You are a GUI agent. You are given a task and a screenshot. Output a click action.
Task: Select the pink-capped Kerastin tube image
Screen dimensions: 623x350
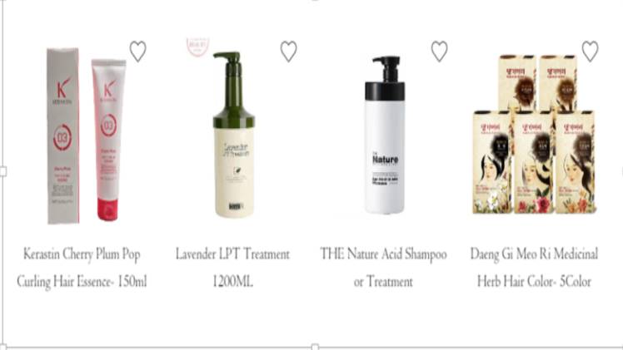[x=108, y=140]
